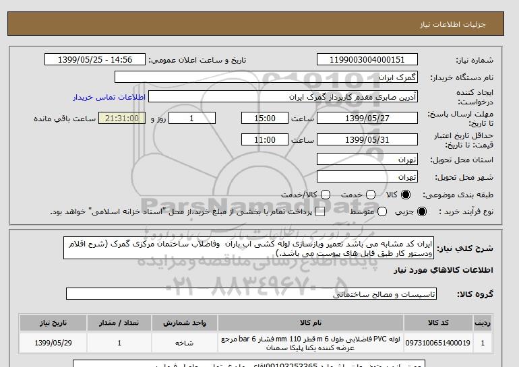Click the ردیف column header
This screenshot has height=367, width=519.
coord(483,323)
